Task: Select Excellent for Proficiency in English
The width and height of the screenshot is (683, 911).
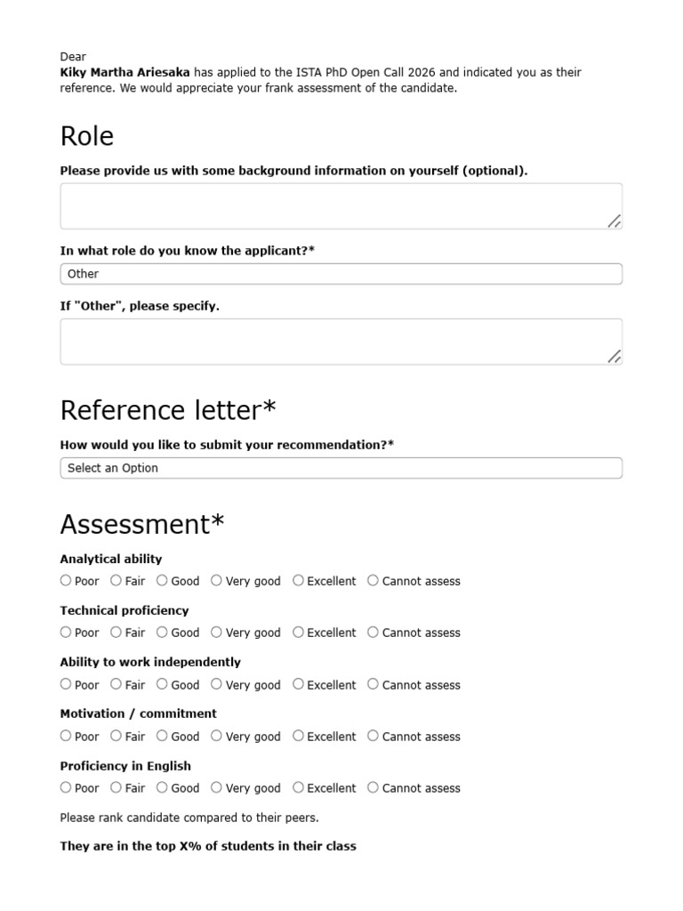Action: tap(298, 787)
